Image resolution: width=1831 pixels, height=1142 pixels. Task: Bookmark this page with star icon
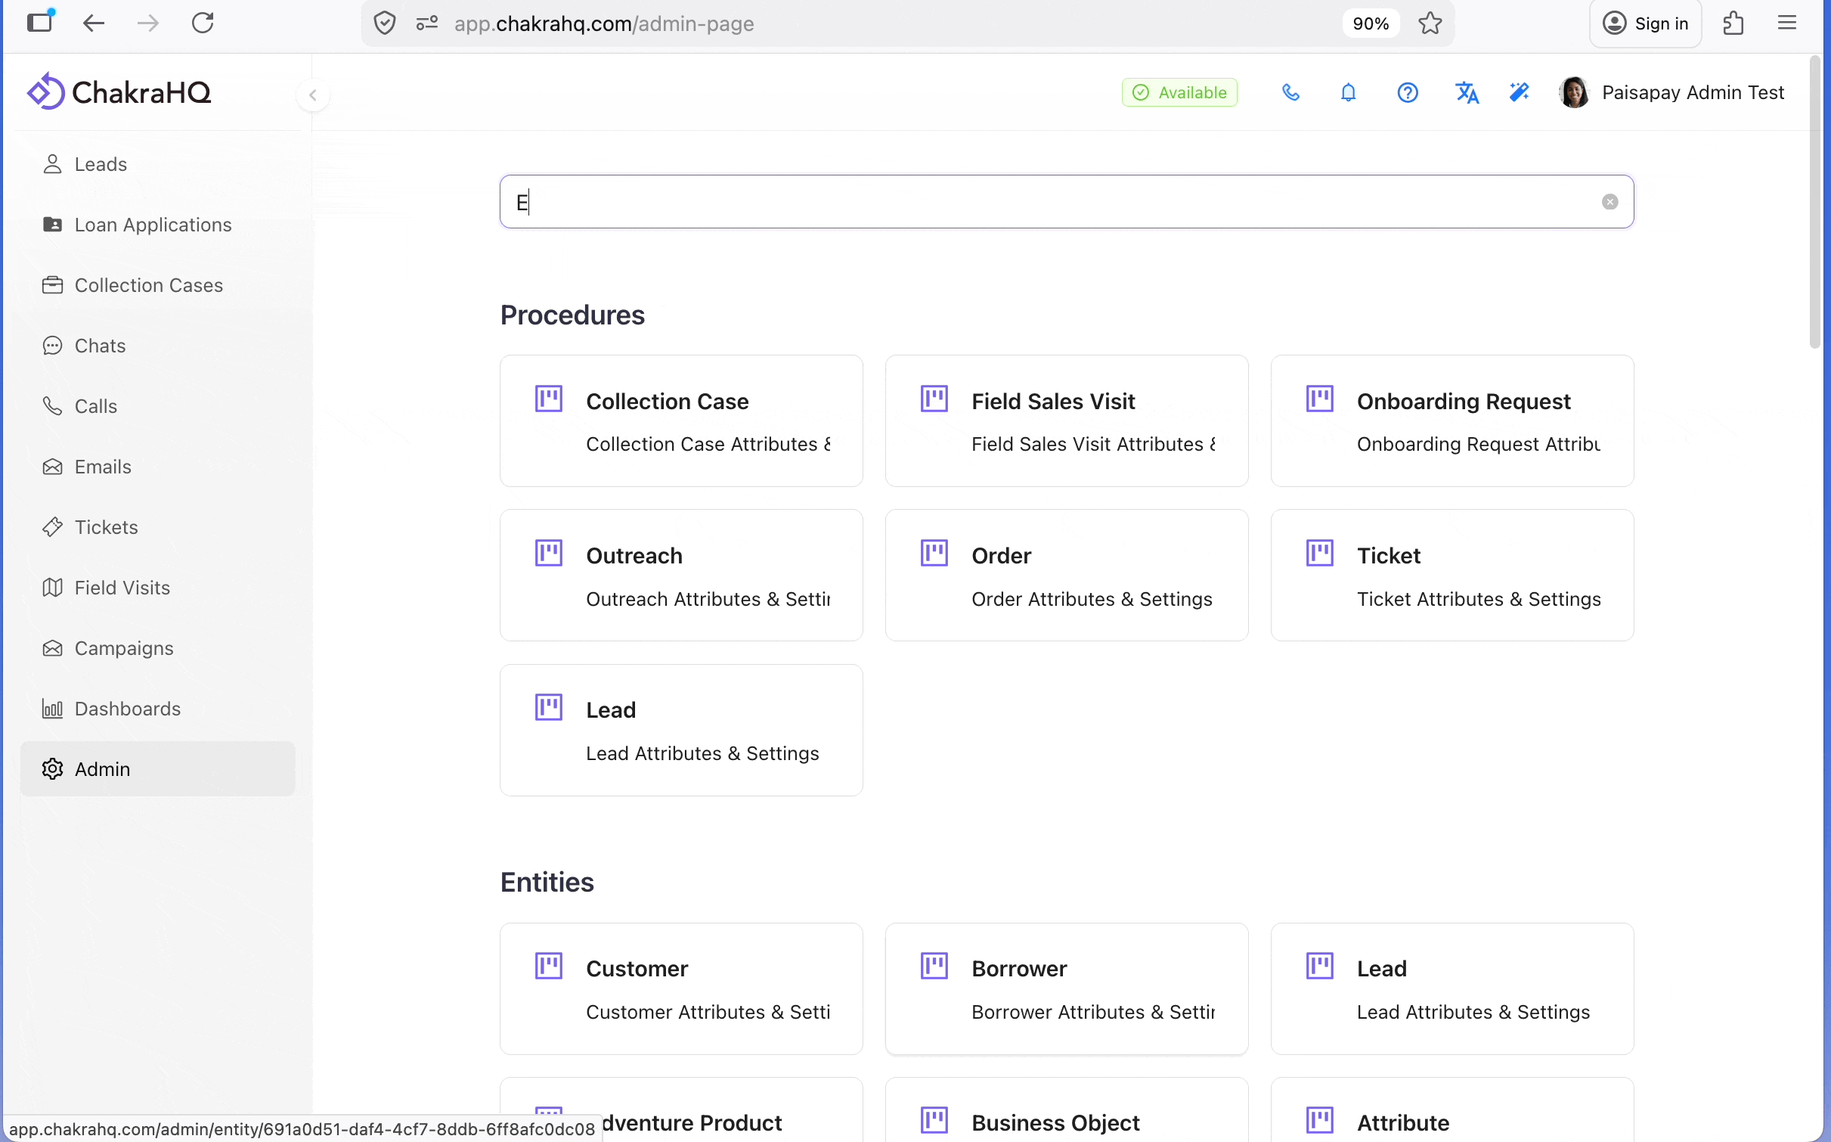coord(1430,23)
